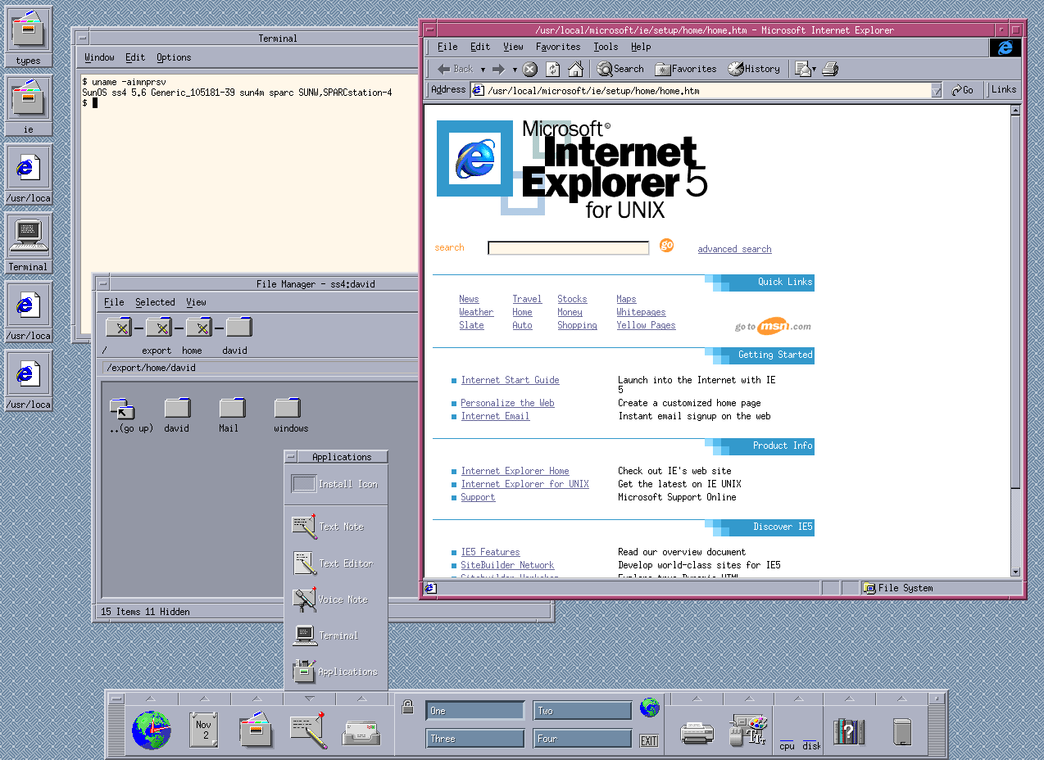Click the go to msn.com logo
The height and width of the screenshot is (760, 1044).
(x=773, y=326)
